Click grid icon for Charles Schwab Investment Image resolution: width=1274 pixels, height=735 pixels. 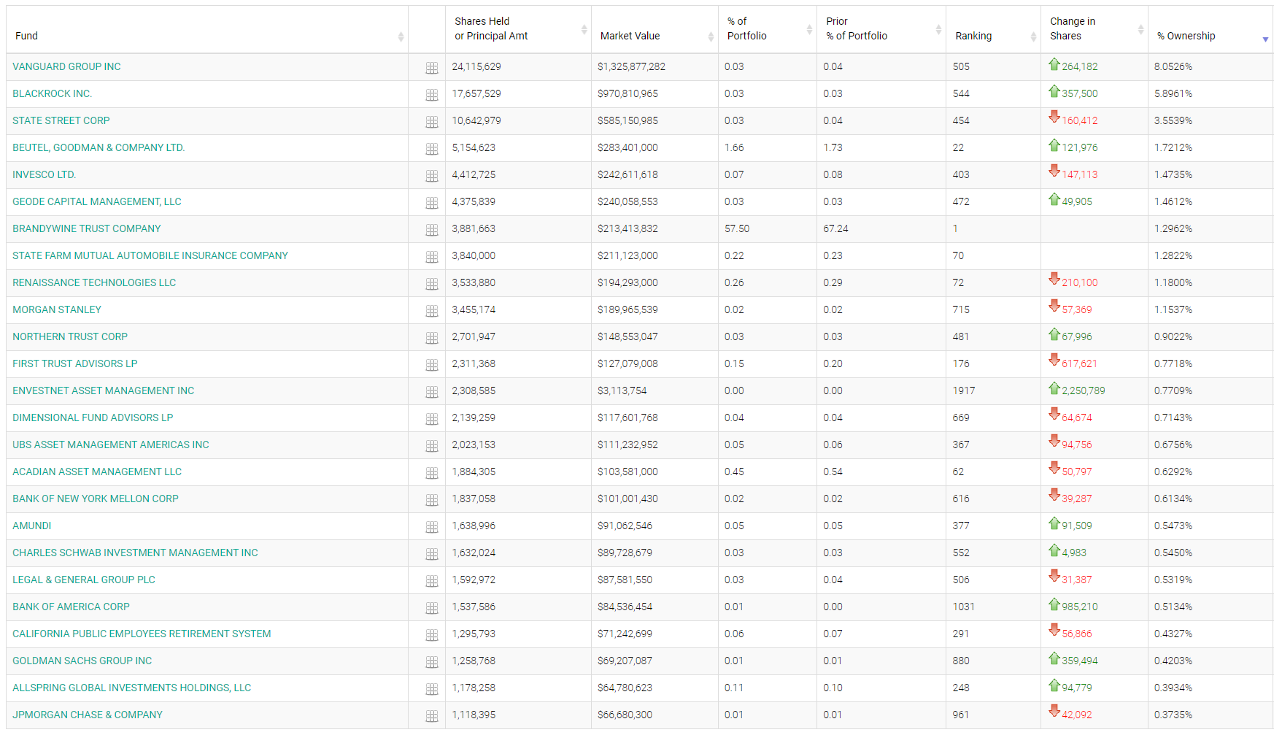[x=432, y=554]
